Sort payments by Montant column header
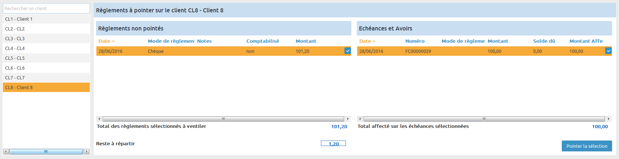 306,41
